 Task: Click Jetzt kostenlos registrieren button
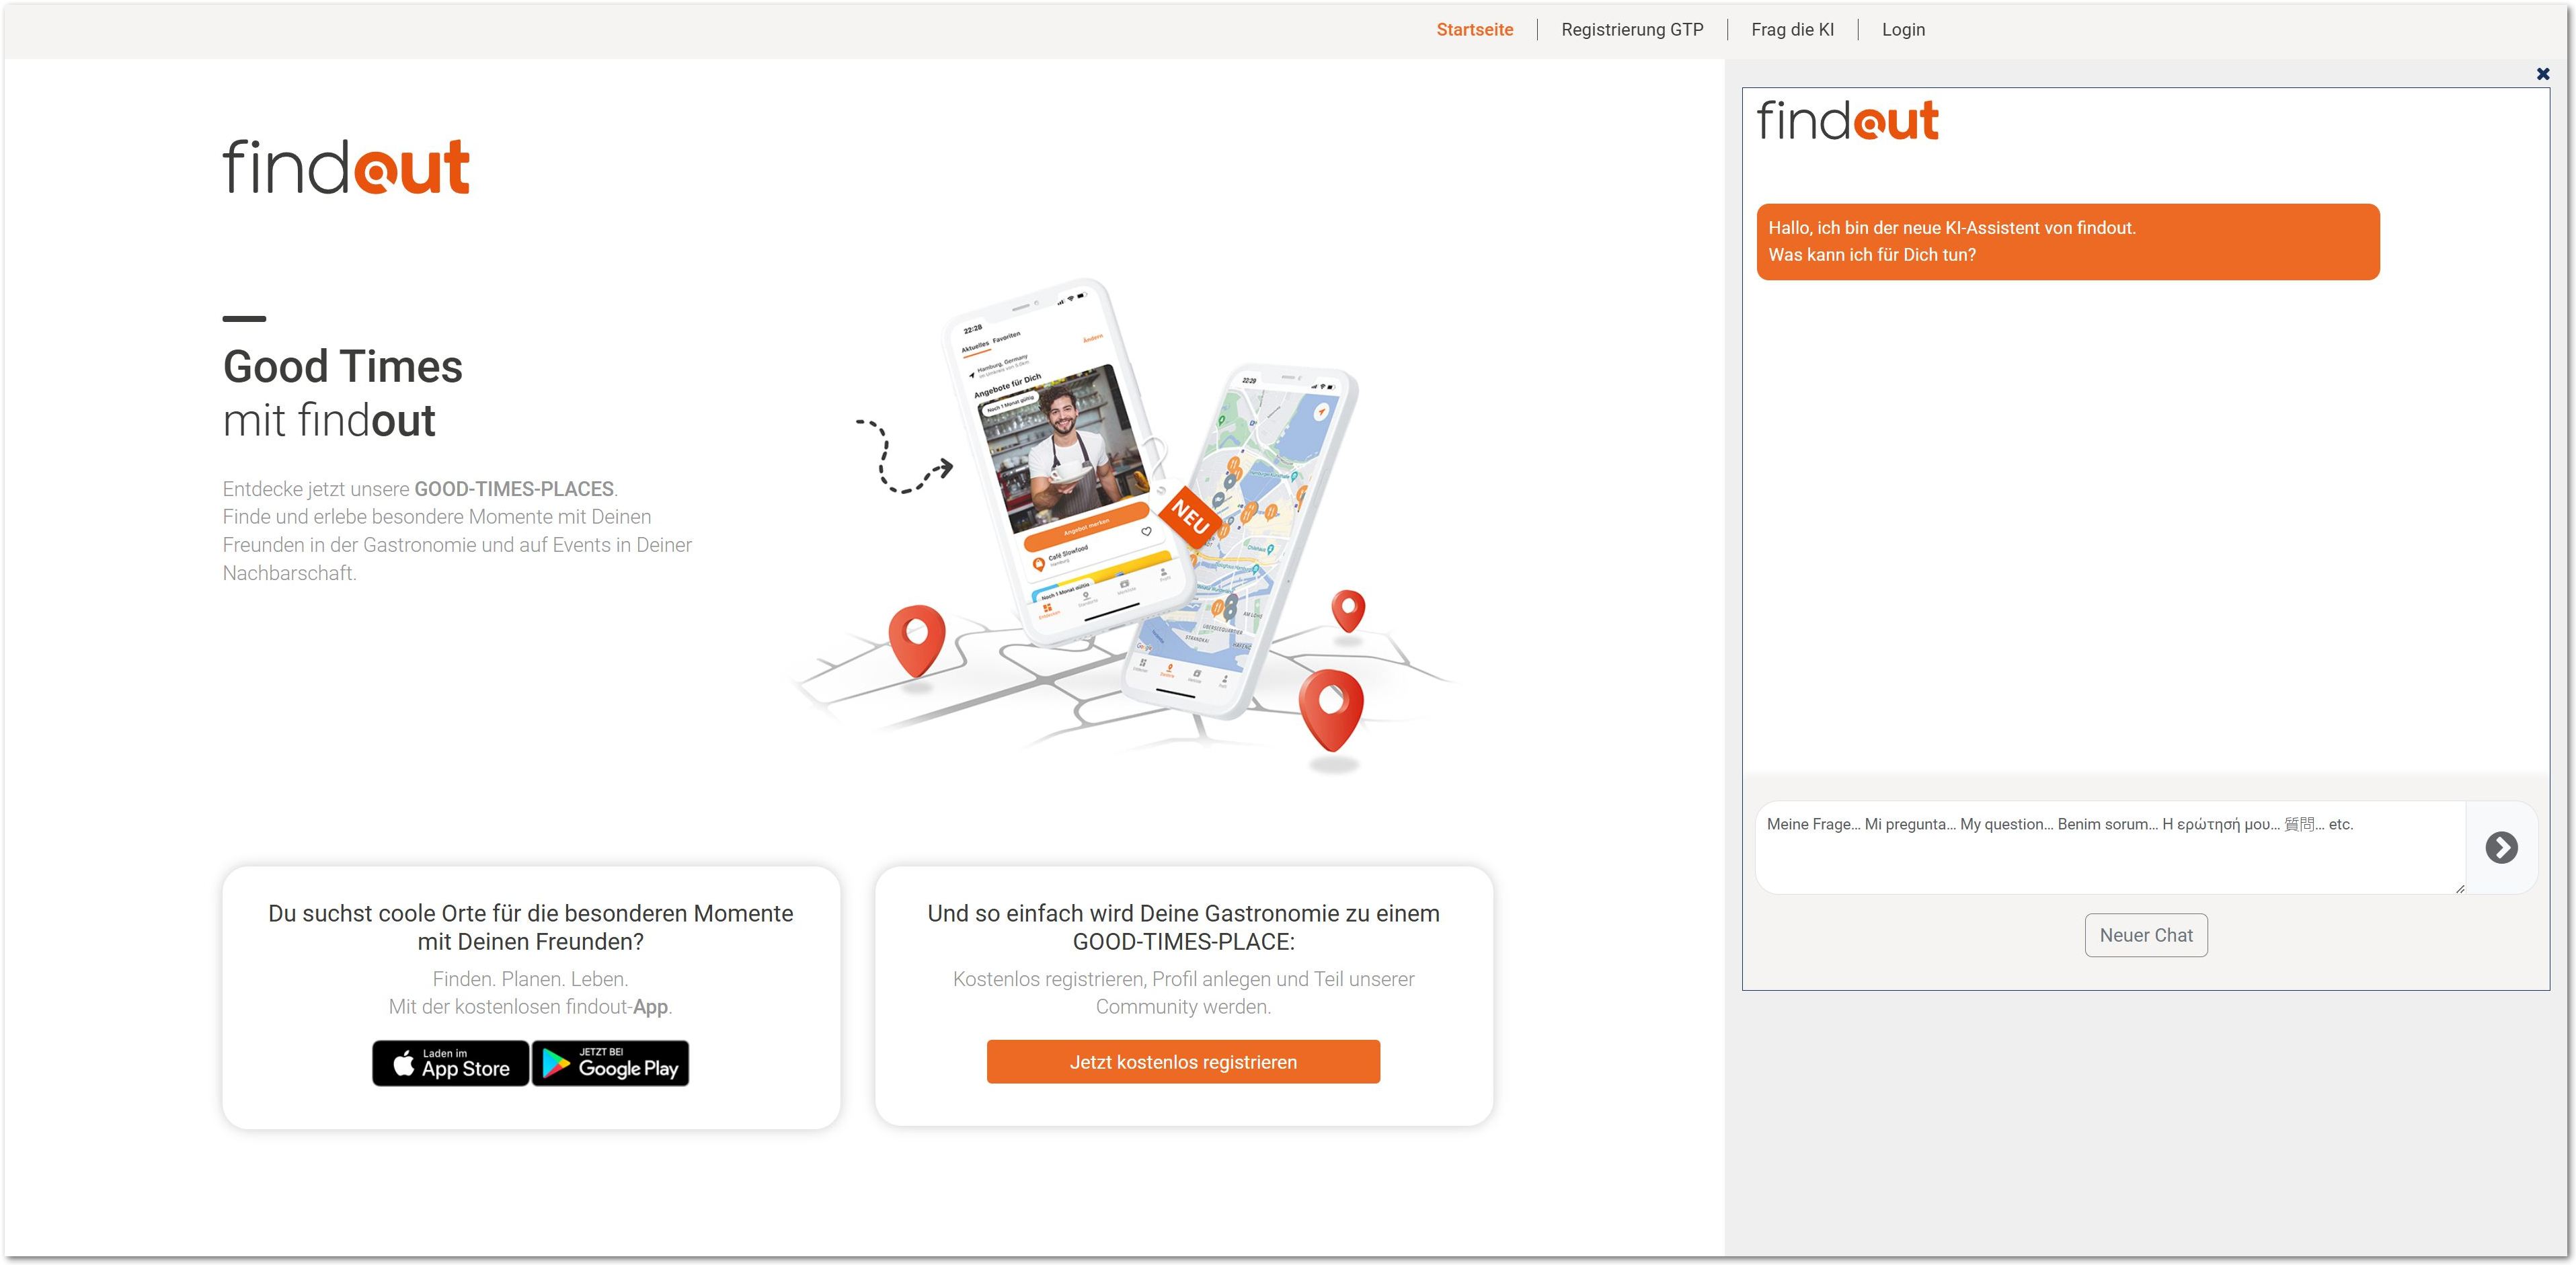[1183, 1062]
